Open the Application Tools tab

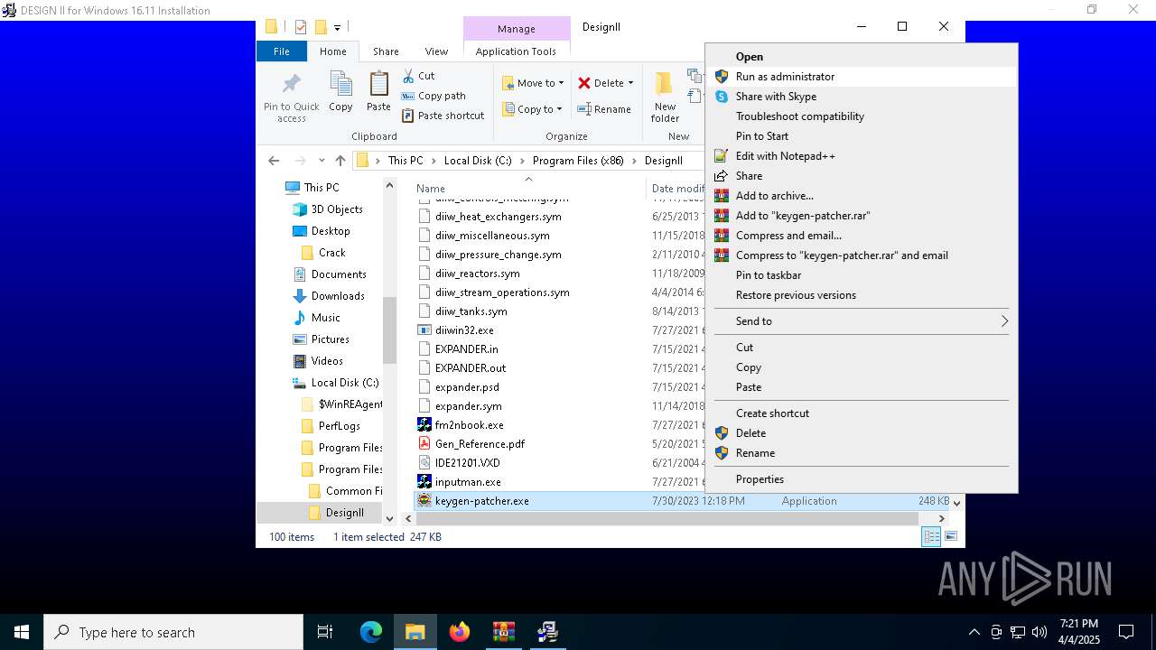point(516,51)
